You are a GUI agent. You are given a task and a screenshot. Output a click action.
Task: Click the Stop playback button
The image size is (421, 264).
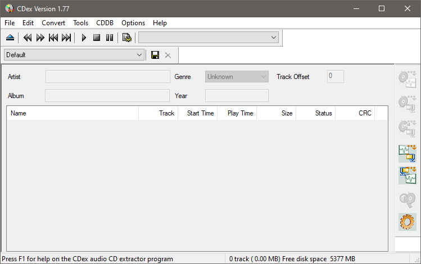(x=97, y=38)
